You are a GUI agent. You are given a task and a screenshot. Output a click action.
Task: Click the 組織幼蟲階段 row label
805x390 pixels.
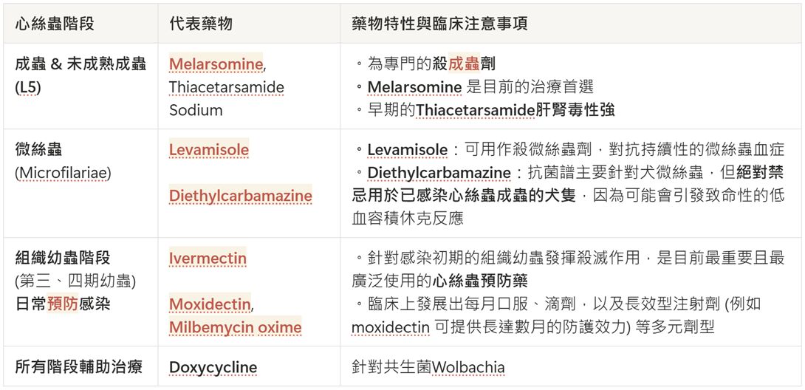pyautogui.click(x=63, y=258)
